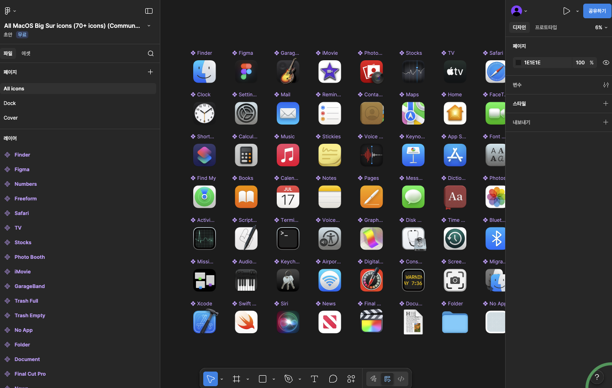Select the Move tool in bottom toolbar
The height and width of the screenshot is (388, 612).
pyautogui.click(x=211, y=379)
